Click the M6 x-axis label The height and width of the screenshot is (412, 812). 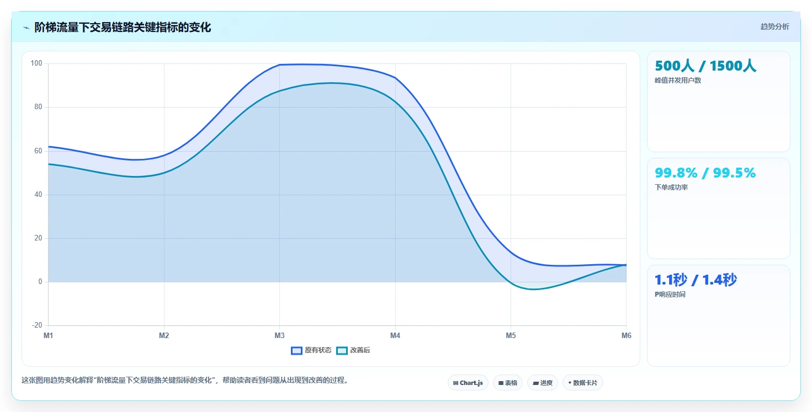click(627, 335)
